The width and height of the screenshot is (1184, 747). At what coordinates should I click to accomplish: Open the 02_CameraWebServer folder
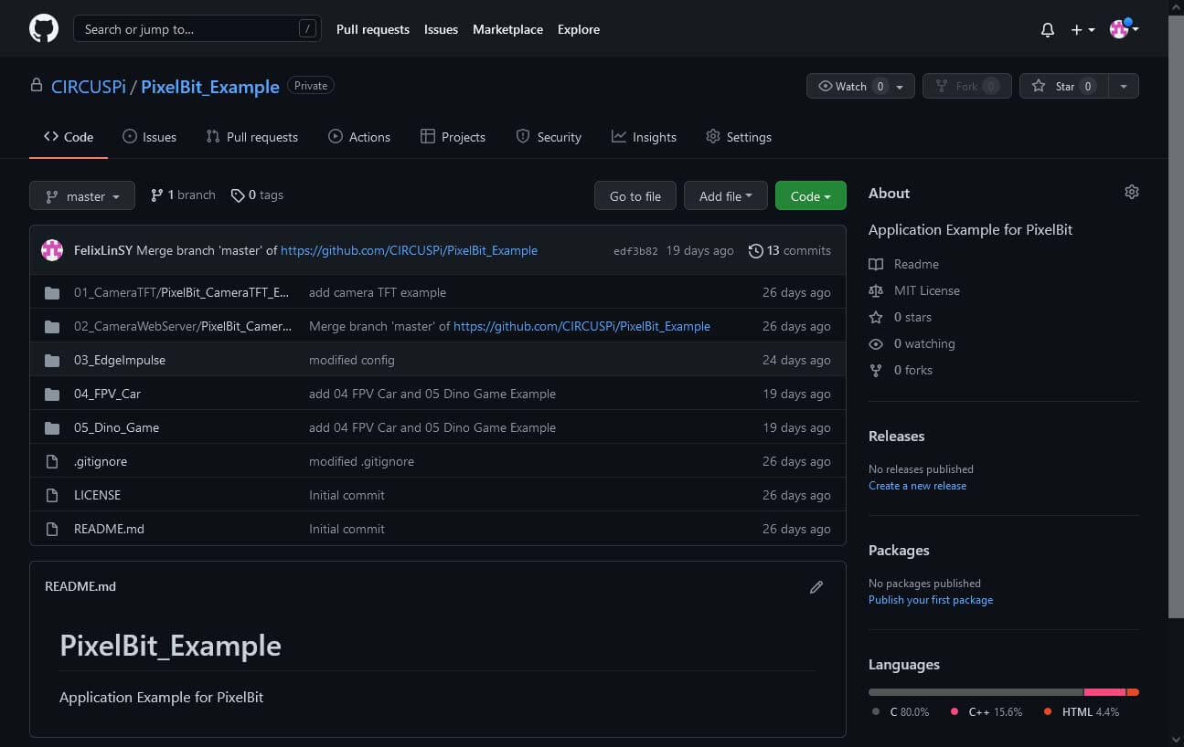point(183,326)
